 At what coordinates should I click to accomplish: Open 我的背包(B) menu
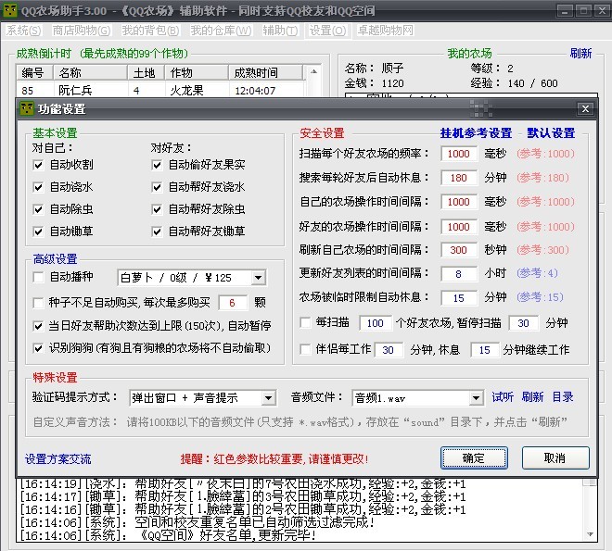(x=150, y=31)
